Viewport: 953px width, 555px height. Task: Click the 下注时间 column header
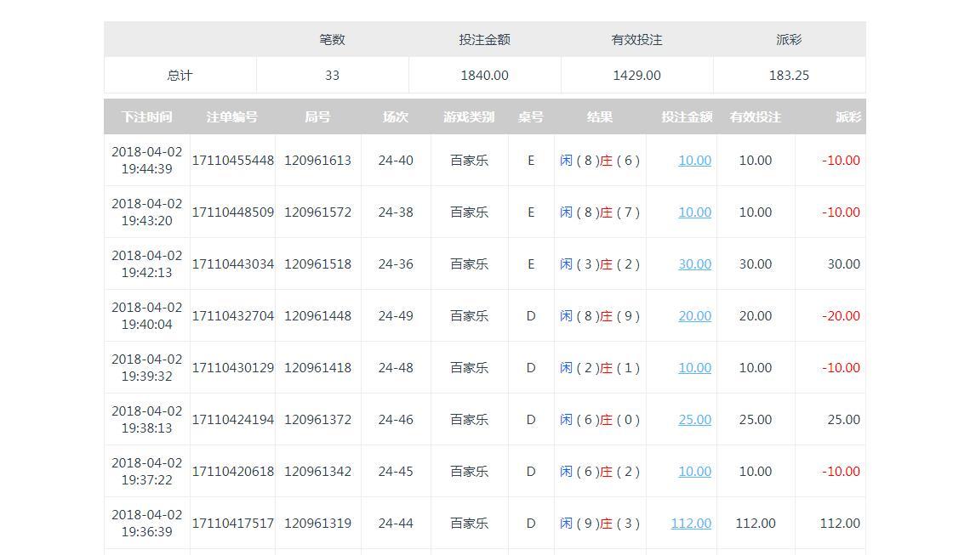click(x=146, y=116)
